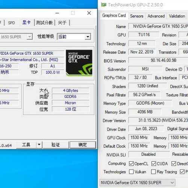Expand the 1650 SUPER card selector dropdown in CPU-Z
188x188 pixels.
click(x=30, y=37)
